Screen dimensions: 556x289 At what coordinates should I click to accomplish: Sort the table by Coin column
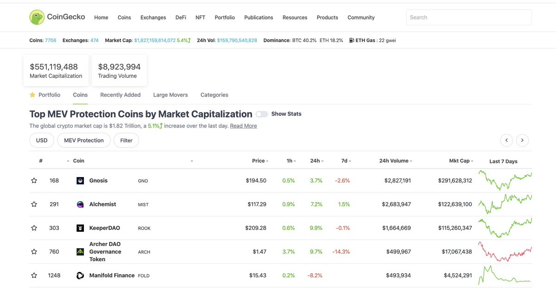click(79, 161)
